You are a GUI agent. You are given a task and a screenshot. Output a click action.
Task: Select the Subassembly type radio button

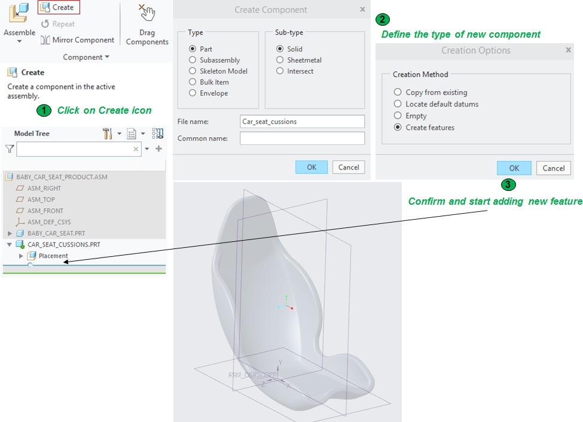[193, 60]
